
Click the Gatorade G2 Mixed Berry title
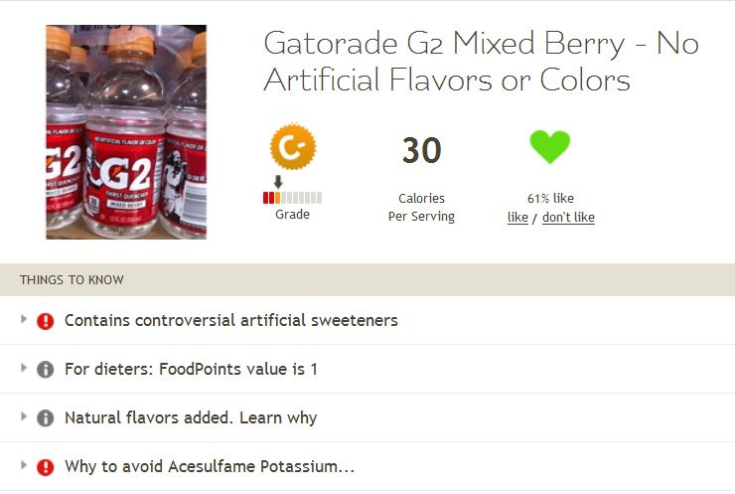pyautogui.click(x=481, y=61)
